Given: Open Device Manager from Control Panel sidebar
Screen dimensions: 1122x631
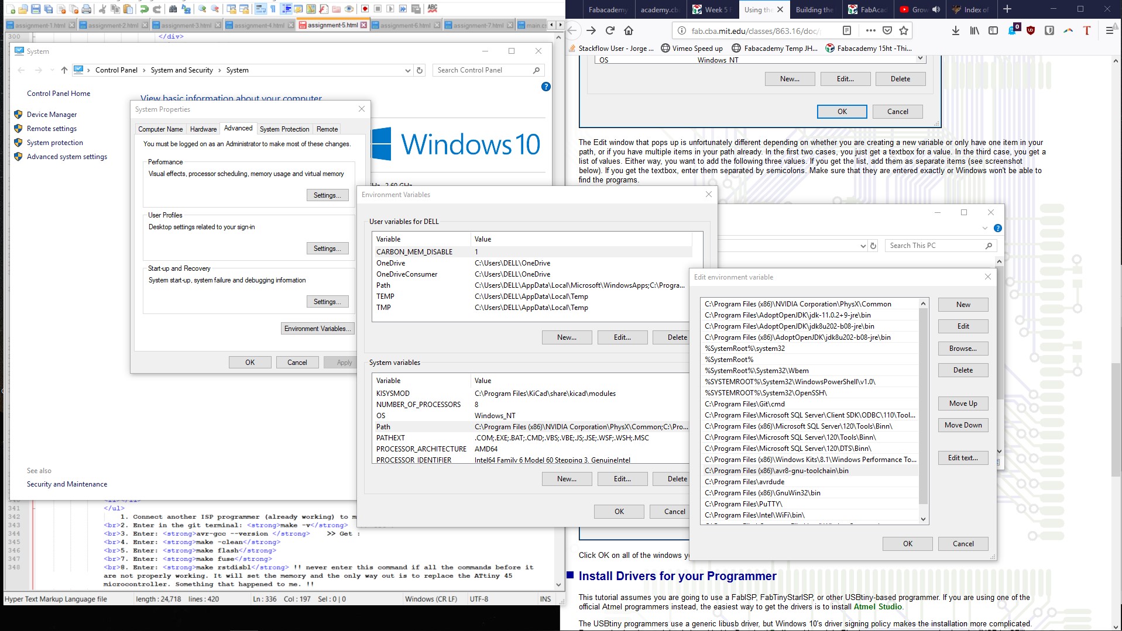Looking at the screenshot, I should point(52,115).
